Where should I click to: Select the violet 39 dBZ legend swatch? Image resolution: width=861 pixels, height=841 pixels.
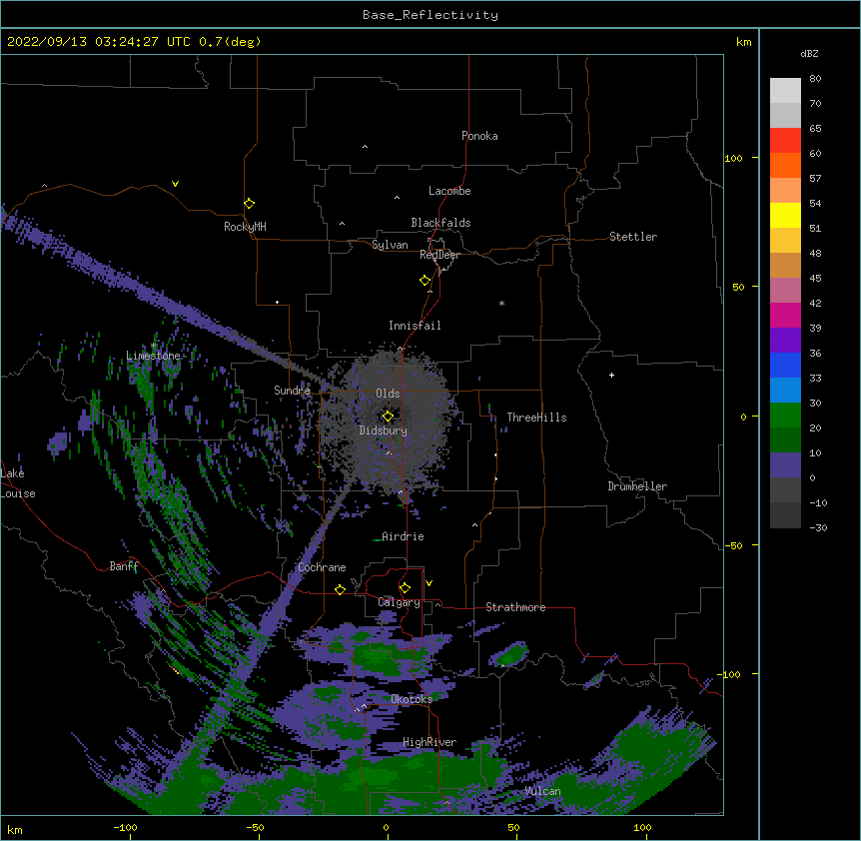[x=785, y=341]
